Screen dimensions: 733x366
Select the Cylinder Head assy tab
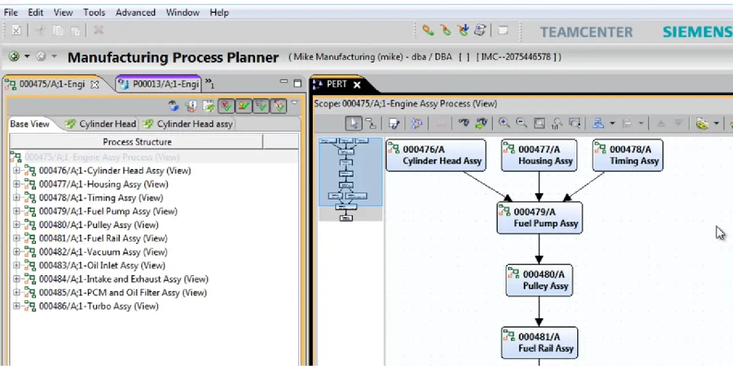click(x=187, y=124)
